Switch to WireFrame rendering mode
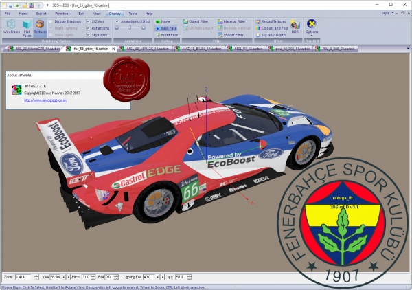The width and height of the screenshot is (412, 290). tap(11, 27)
